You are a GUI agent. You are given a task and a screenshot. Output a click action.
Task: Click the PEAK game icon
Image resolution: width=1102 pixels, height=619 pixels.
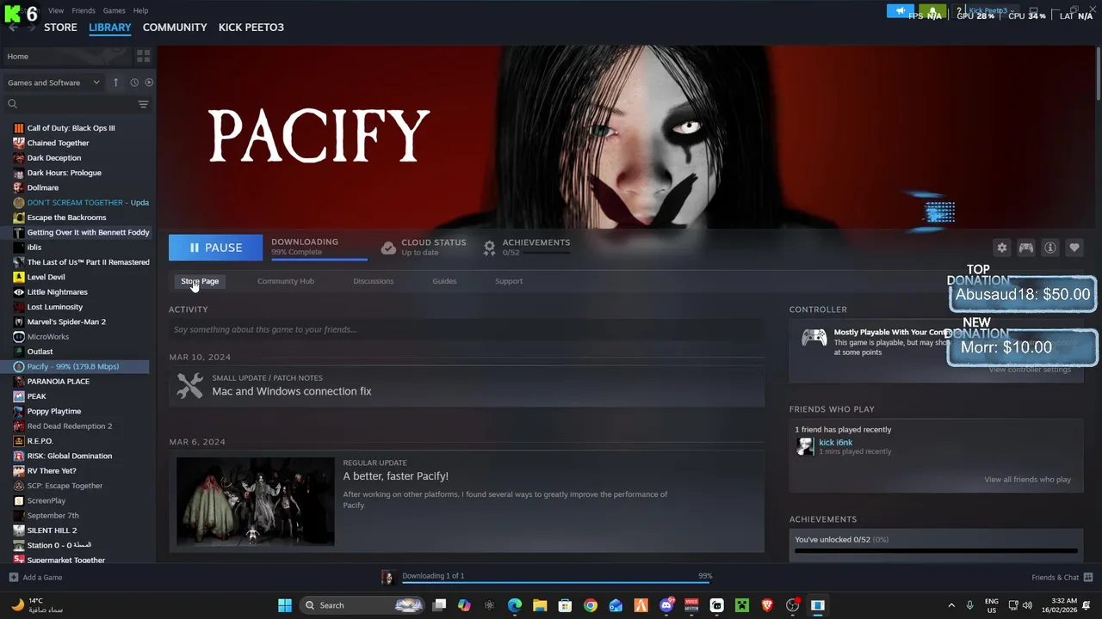coord(19,396)
